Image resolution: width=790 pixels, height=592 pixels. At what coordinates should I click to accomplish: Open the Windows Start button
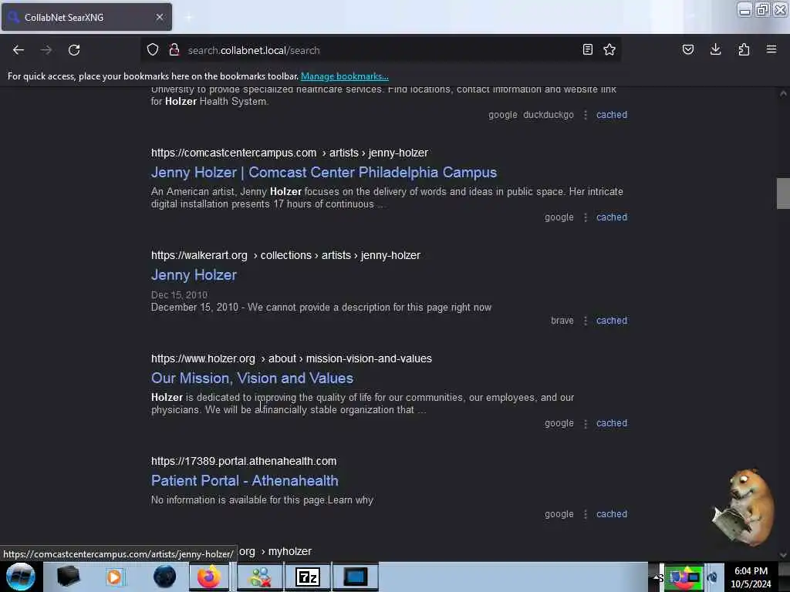(20, 577)
